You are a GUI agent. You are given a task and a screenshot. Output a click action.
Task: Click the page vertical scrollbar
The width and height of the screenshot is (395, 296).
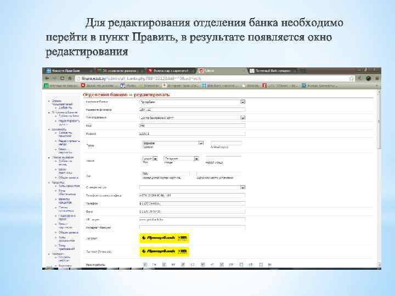379,121
